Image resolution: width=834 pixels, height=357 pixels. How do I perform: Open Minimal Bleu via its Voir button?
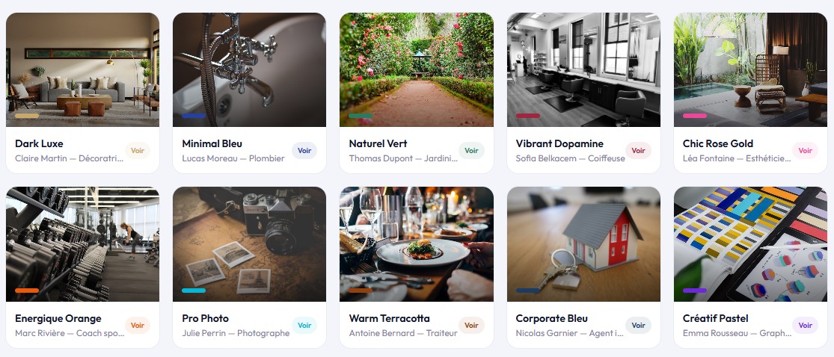tap(304, 150)
